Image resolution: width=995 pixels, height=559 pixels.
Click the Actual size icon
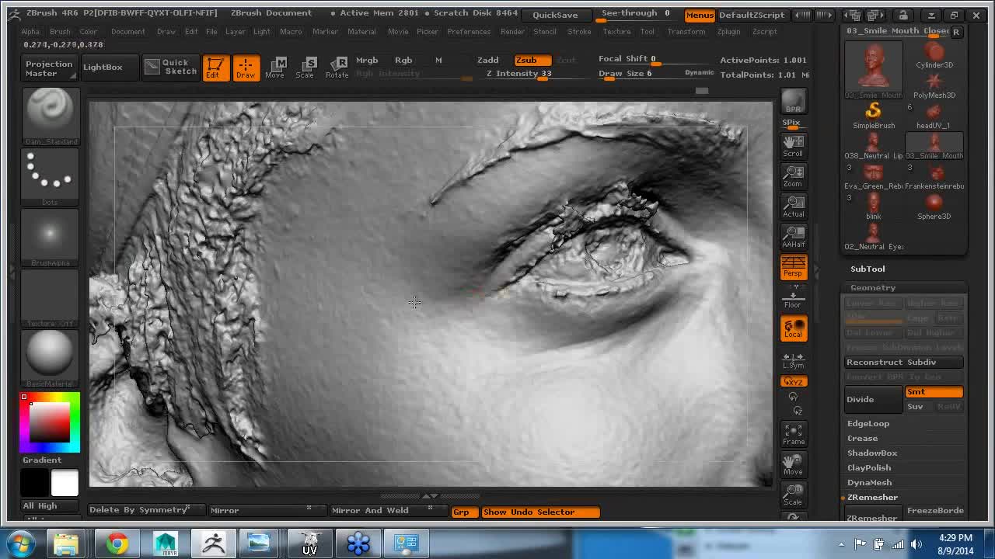click(793, 207)
